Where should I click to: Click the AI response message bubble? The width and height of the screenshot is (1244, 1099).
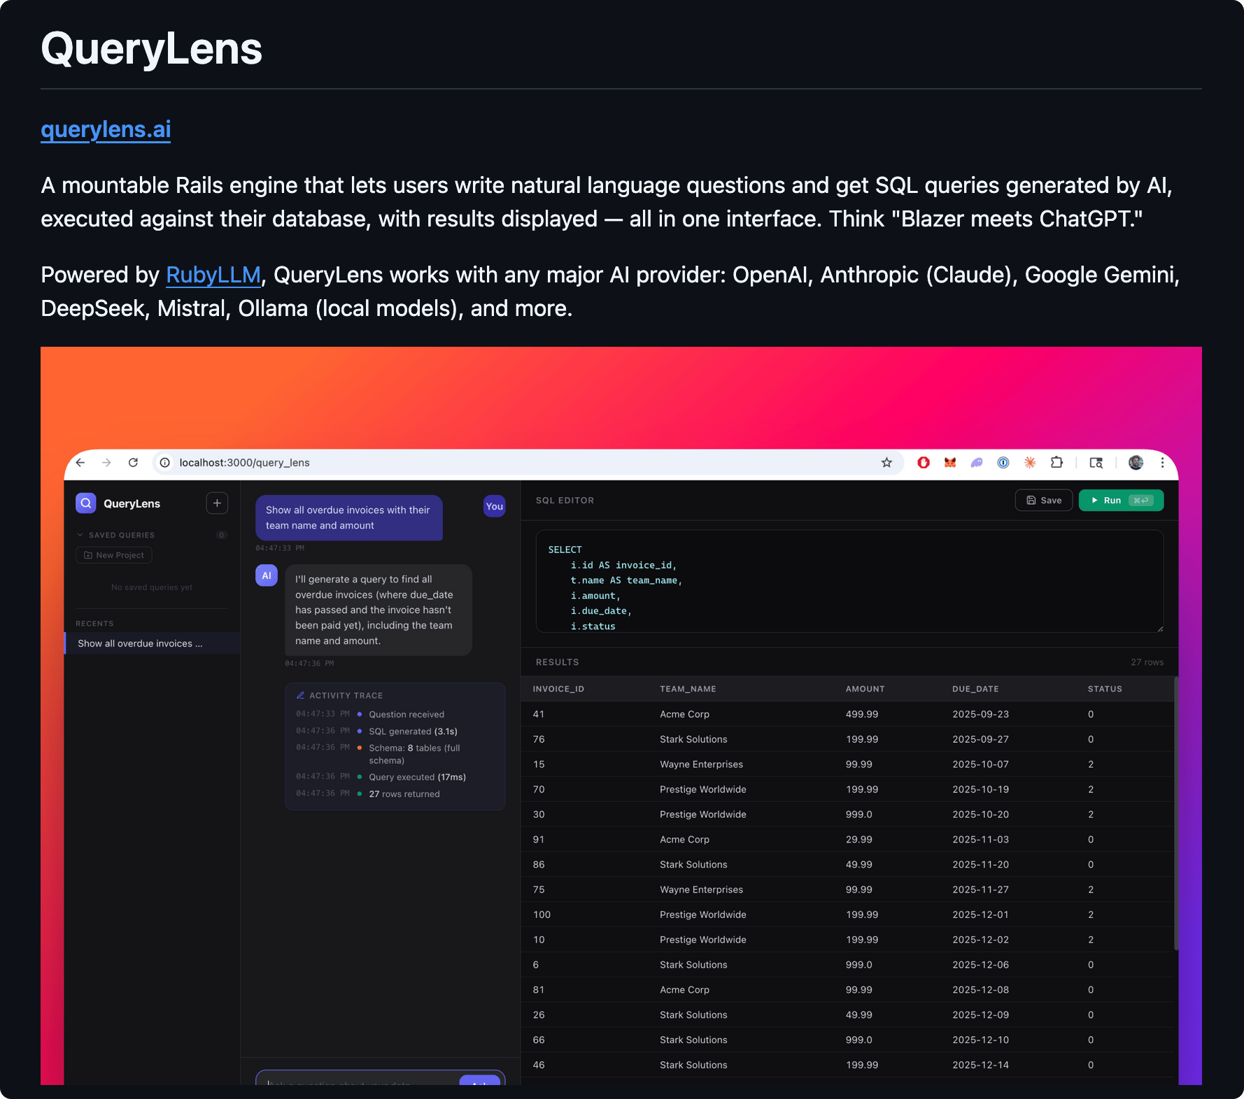pos(379,610)
